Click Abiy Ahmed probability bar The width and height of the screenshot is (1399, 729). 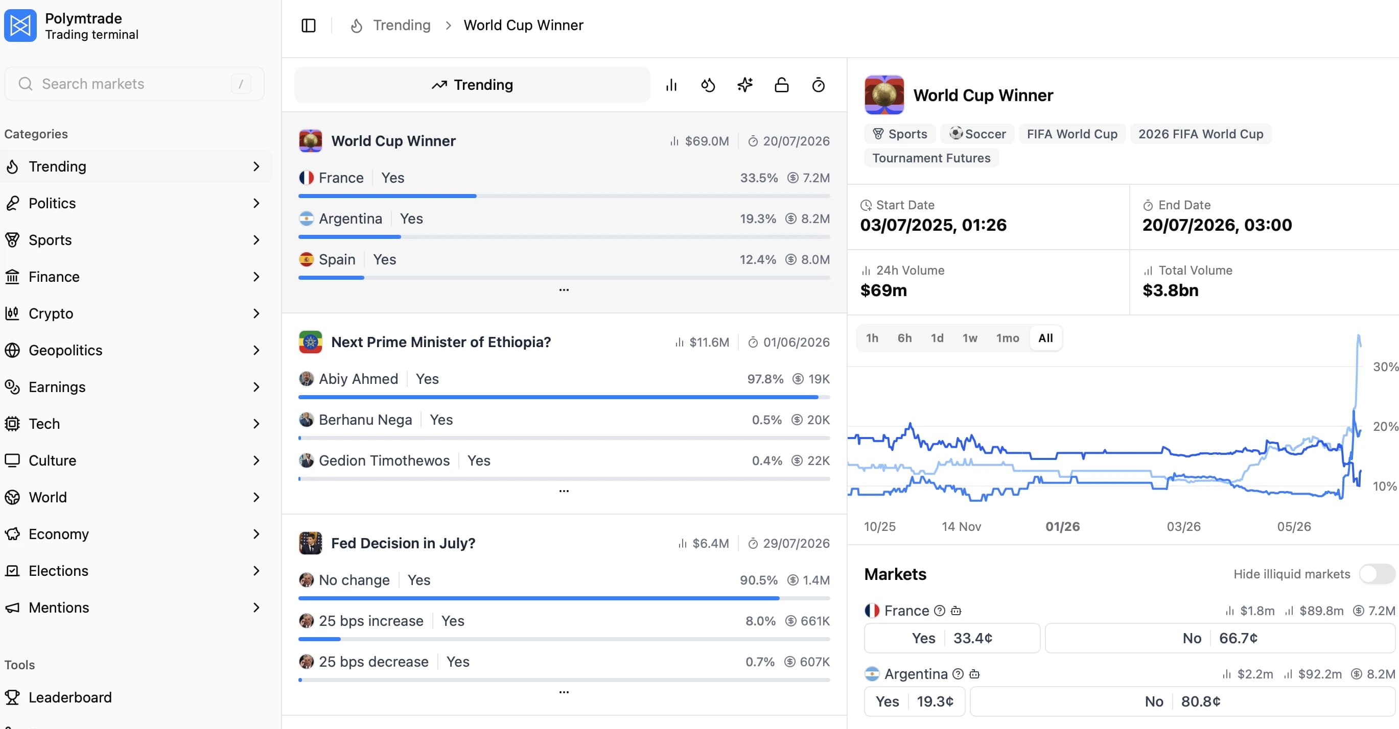point(564,397)
